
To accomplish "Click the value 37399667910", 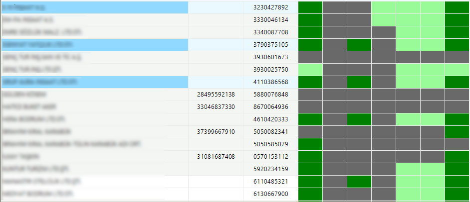I will tap(216, 132).
